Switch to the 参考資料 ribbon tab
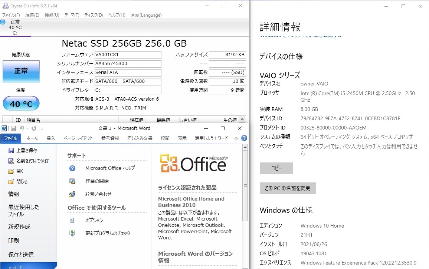This screenshot has width=429, height=269. (110, 138)
